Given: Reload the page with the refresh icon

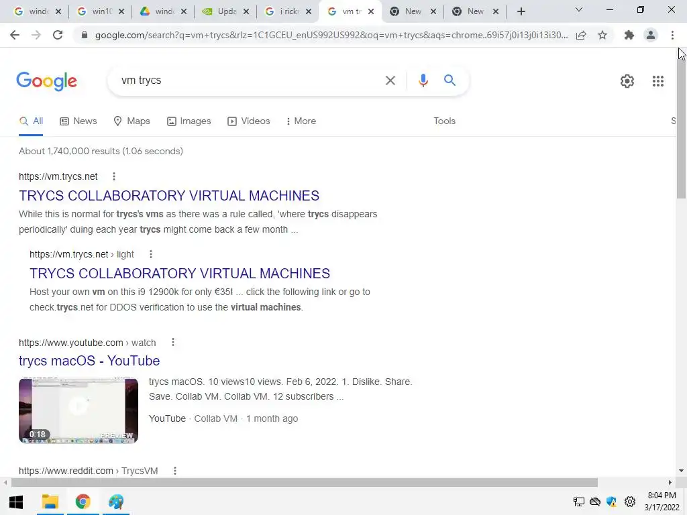Looking at the screenshot, I should pos(58,35).
